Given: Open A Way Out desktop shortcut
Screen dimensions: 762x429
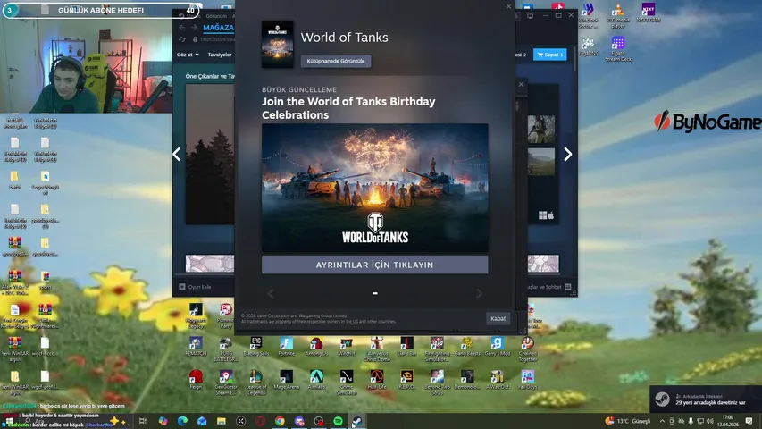Looking at the screenshot, I should (498, 380).
